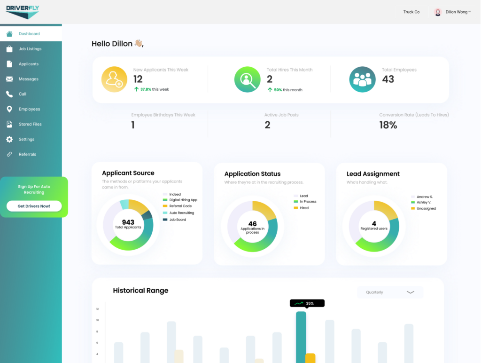This screenshot has height=363, width=481.
Task: Click the Andrew S. legend entry
Action: point(422,197)
